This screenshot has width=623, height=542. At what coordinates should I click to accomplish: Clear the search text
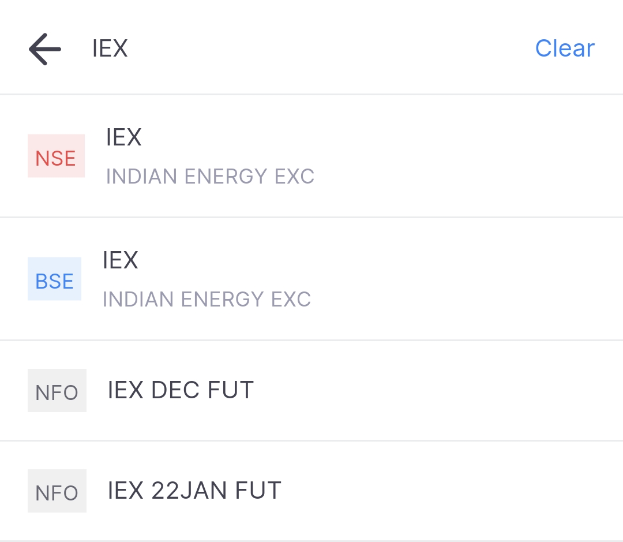point(565,48)
